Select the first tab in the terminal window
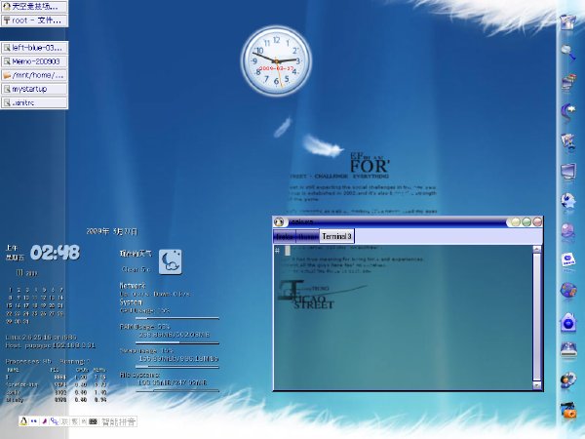 (284, 236)
